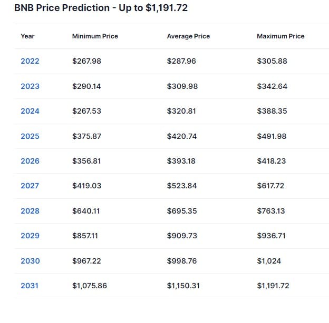
Task: Click the Minimum Price column header
Action: 95,36
